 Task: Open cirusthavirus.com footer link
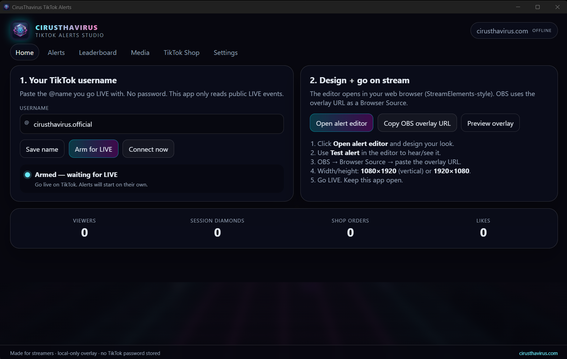(538, 353)
